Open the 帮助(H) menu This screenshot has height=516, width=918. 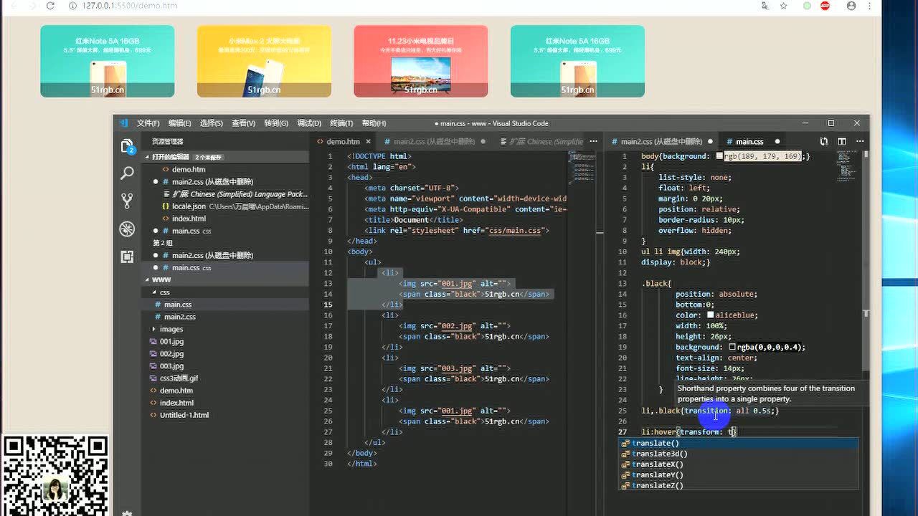tap(374, 123)
